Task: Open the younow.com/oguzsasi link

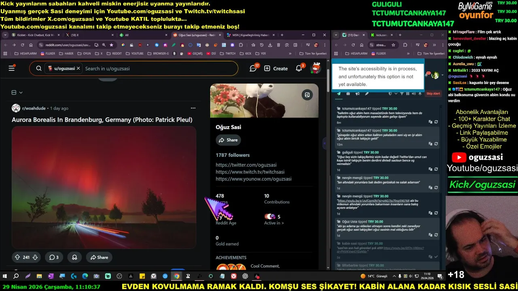Action: pyautogui.click(x=253, y=179)
